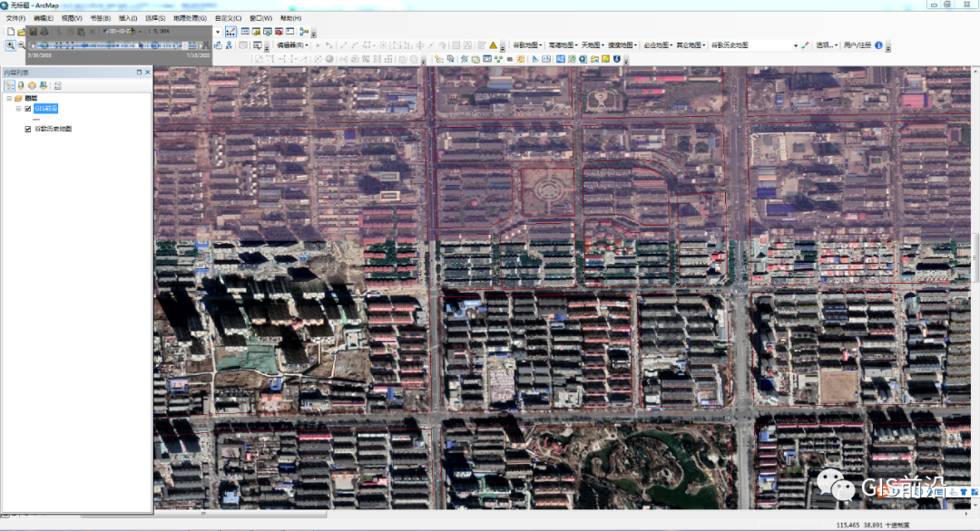Select List By Visibility view
Image resolution: width=980 pixels, height=531 pixels.
pyautogui.click(x=32, y=85)
